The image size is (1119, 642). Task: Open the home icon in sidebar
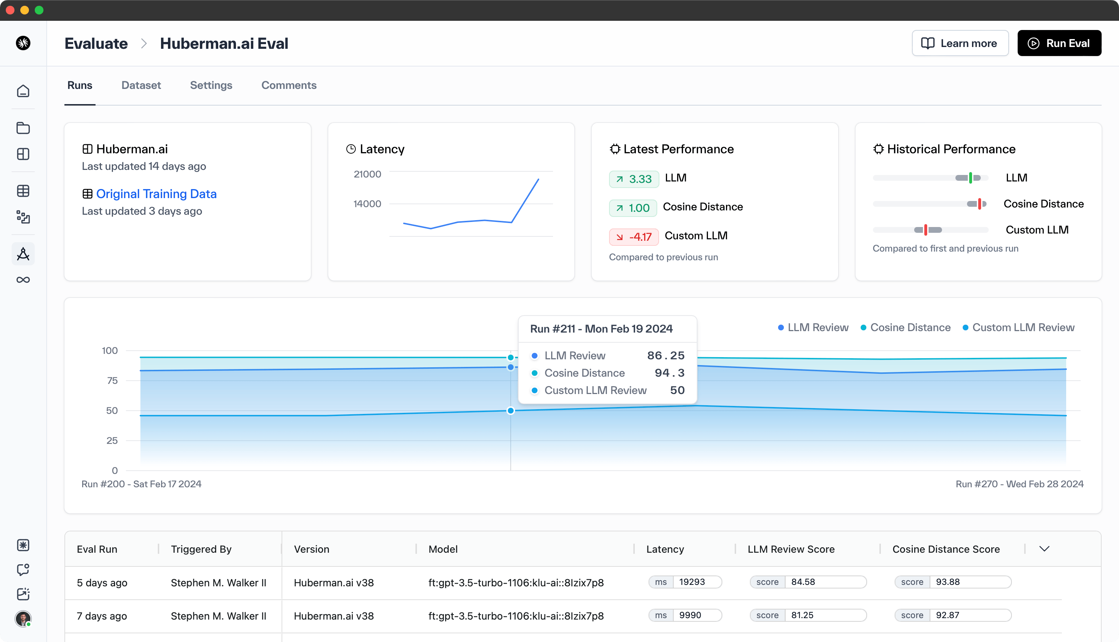pyautogui.click(x=23, y=91)
